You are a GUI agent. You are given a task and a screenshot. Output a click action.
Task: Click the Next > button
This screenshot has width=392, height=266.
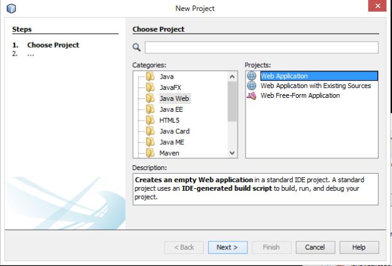228,247
